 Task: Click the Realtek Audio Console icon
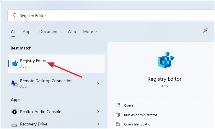click(14, 112)
